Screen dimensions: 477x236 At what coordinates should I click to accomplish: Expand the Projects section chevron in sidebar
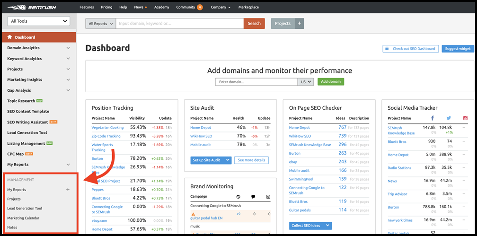(68, 69)
